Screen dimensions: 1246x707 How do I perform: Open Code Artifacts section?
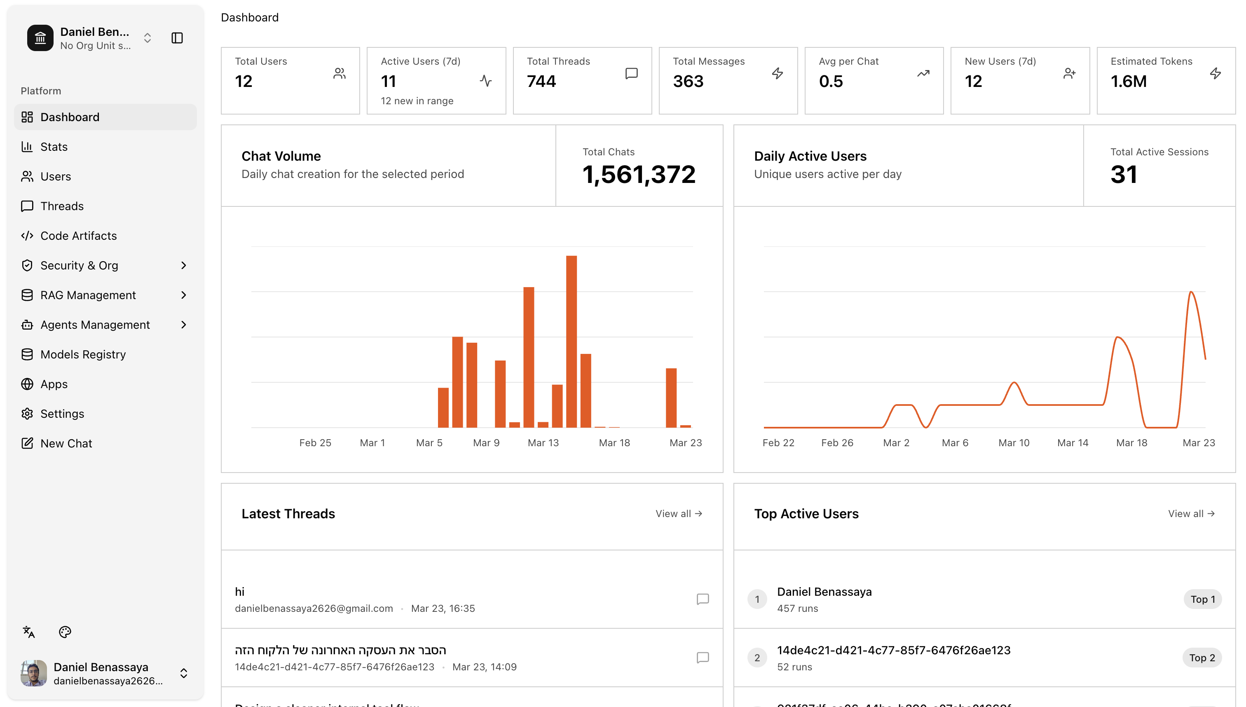[x=78, y=236]
